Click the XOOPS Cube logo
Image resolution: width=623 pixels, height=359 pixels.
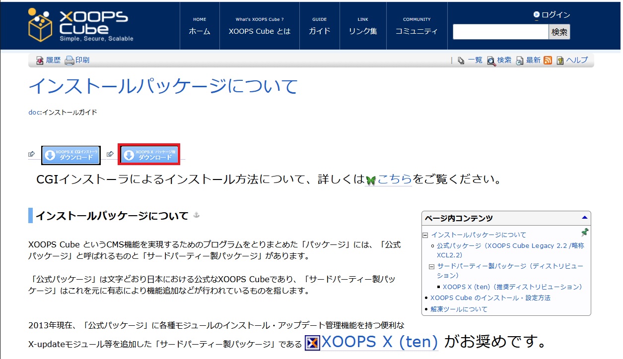coord(81,25)
